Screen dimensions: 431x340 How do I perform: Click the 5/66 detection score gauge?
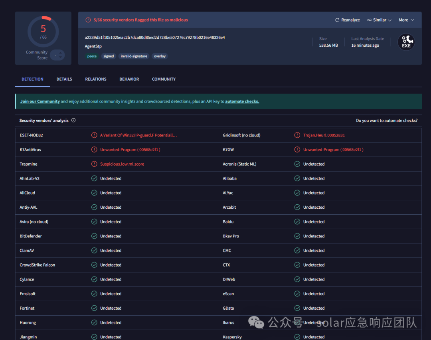pos(43,32)
